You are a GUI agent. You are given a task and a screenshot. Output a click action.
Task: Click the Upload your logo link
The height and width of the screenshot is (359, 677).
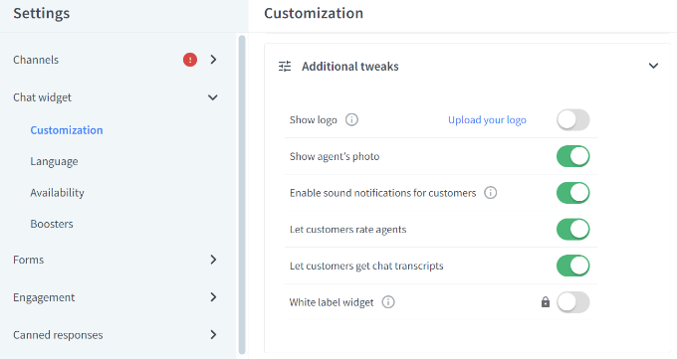487,120
